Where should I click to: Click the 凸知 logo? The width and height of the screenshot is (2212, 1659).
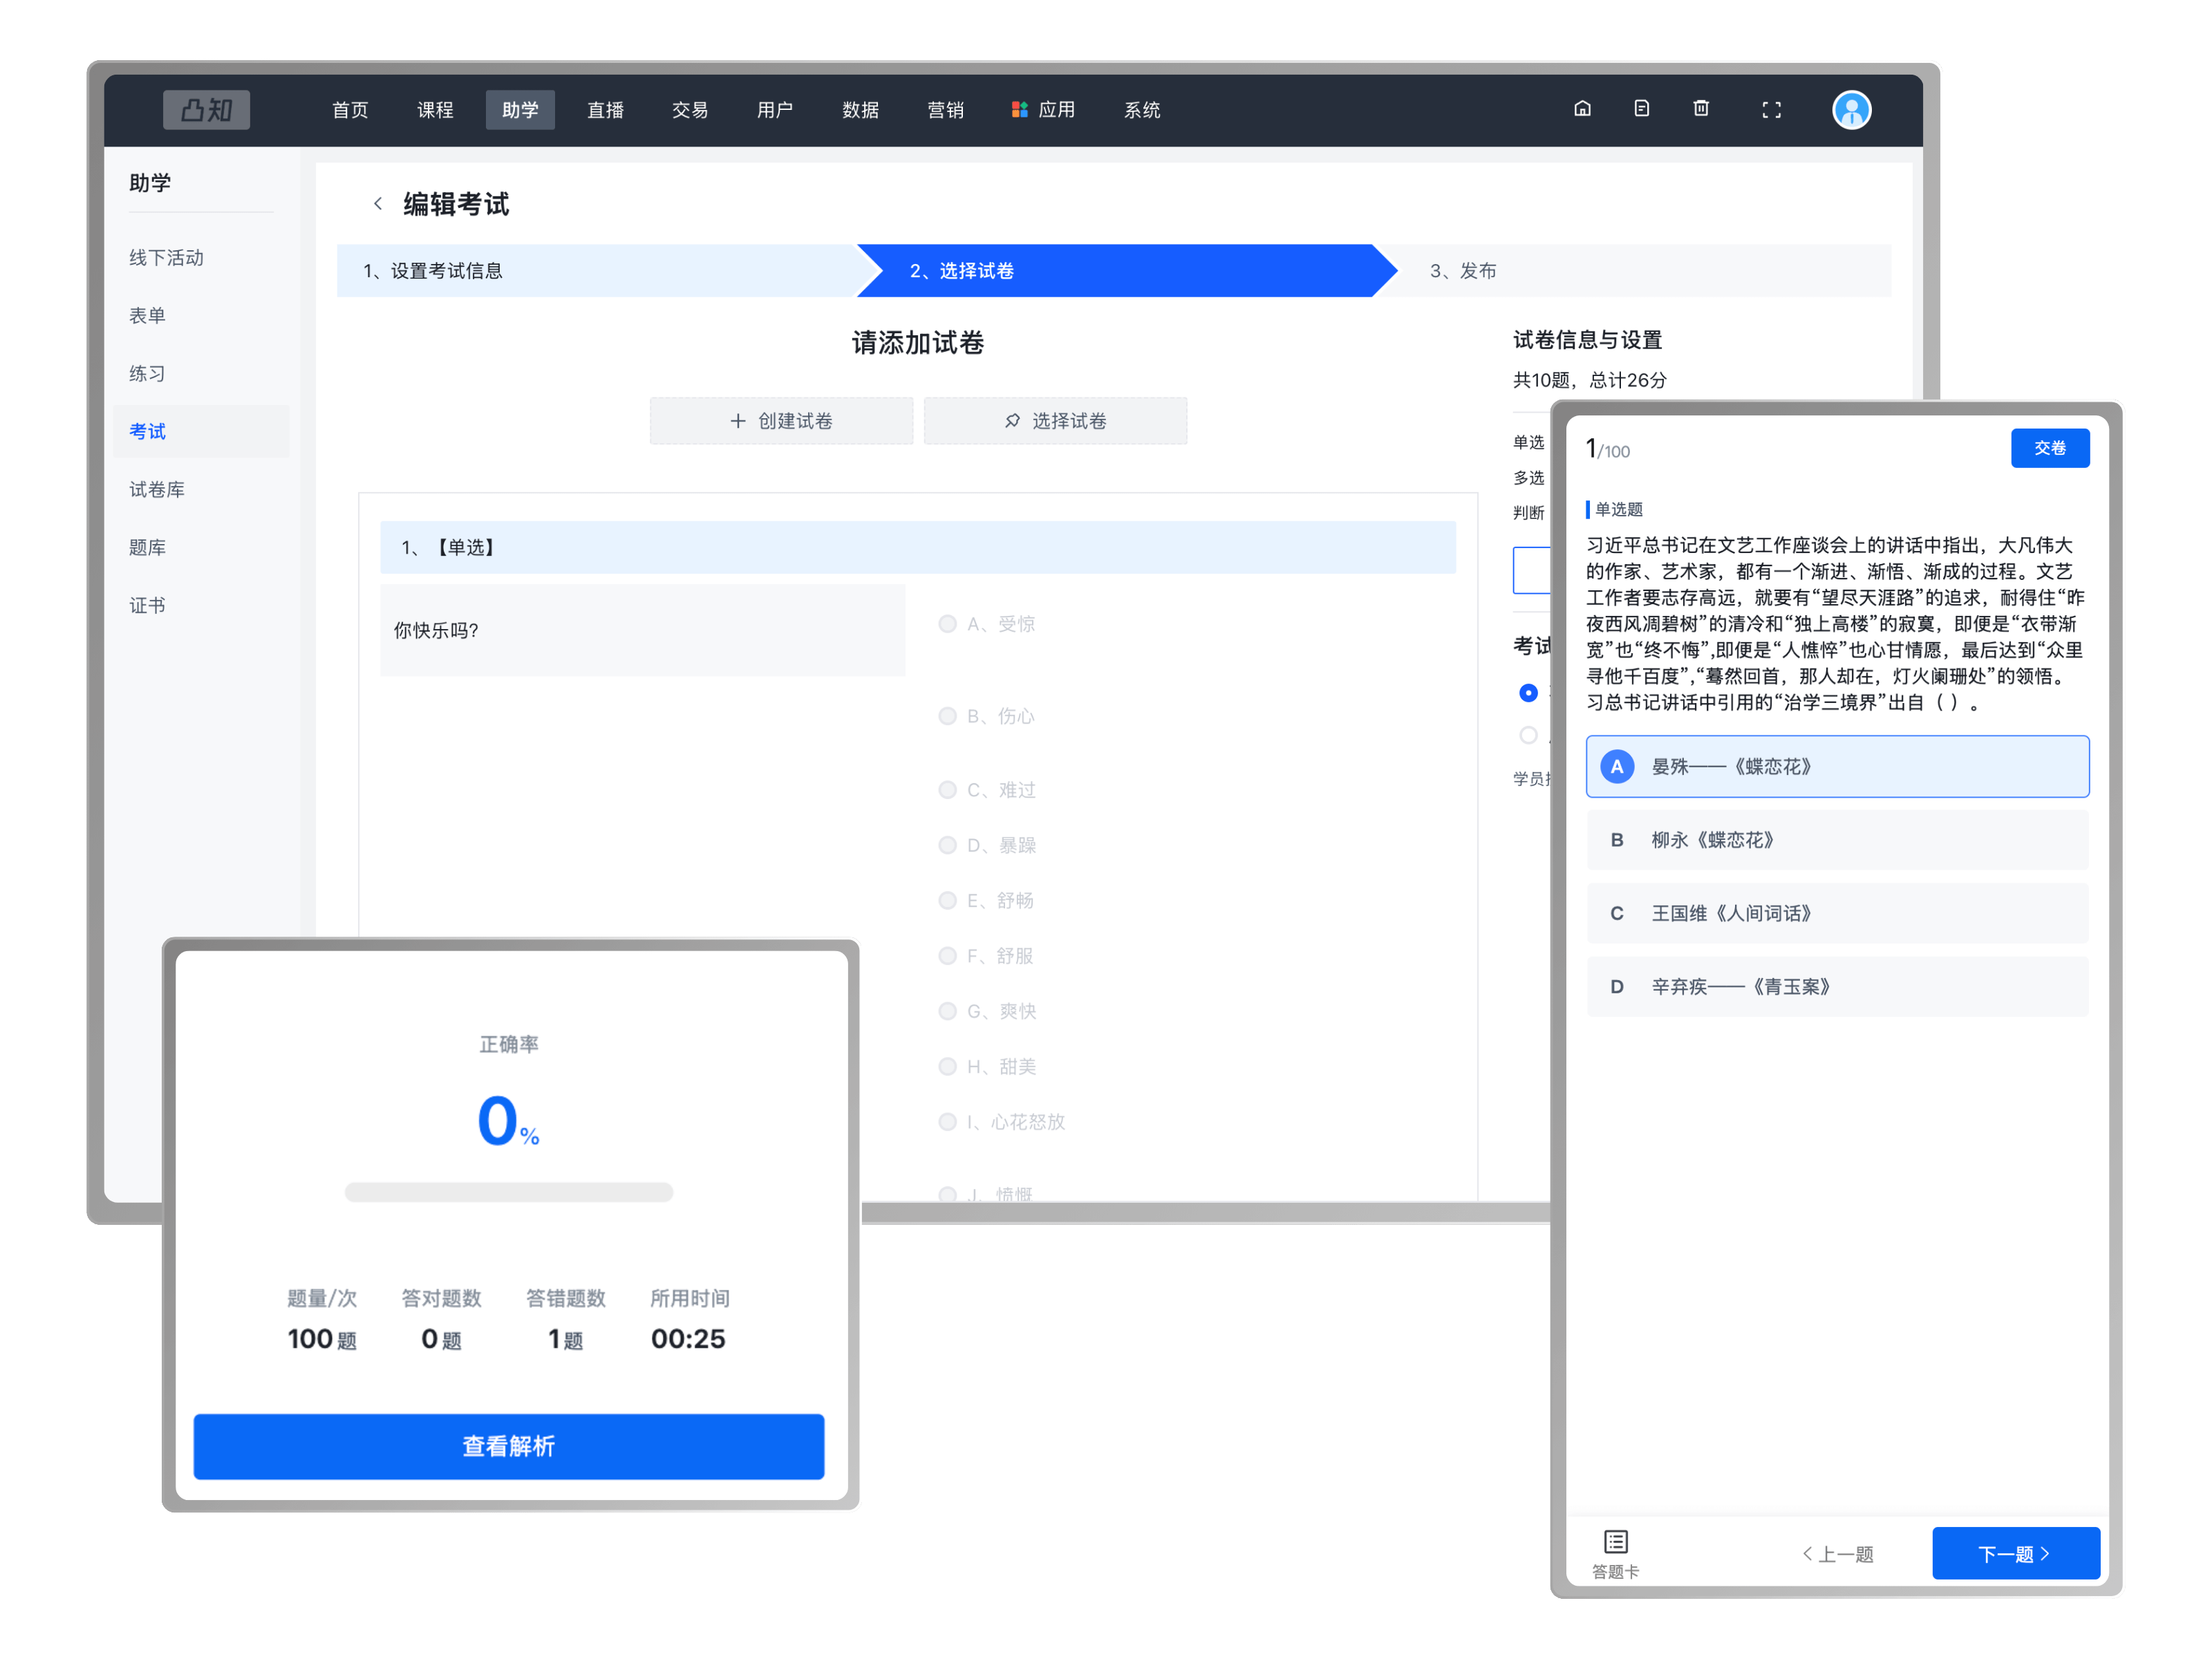point(207,110)
